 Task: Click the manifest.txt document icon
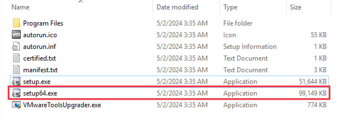click(x=16, y=70)
